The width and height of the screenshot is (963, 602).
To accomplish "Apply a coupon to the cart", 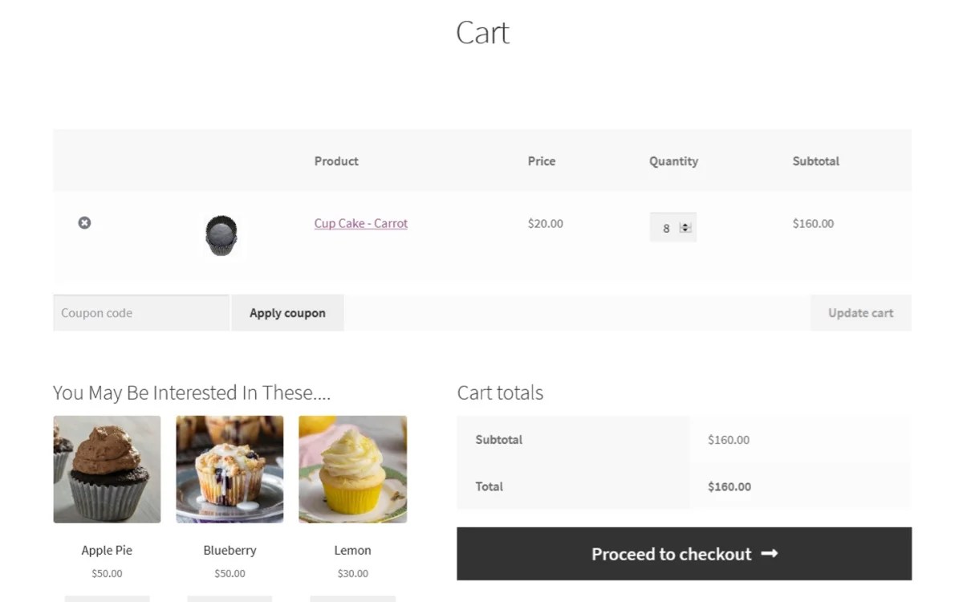I will (x=287, y=312).
